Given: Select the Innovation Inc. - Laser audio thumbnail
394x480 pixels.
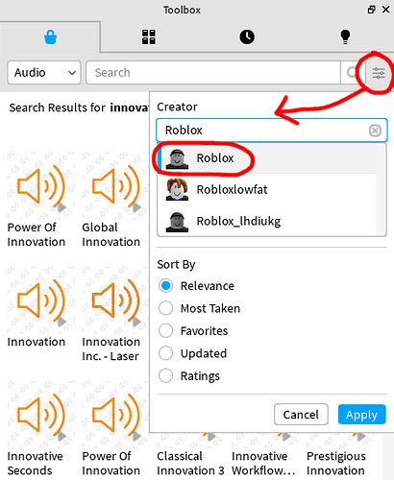Looking at the screenshot, I should click(115, 300).
